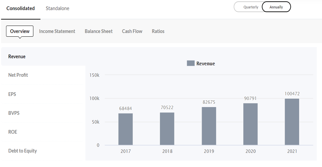View the Debt to Equity metric
Viewport: 322px width, 167px height.
(x=23, y=151)
